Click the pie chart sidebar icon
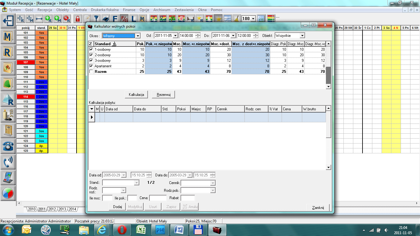This screenshot has width=420, height=236. tap(8, 193)
